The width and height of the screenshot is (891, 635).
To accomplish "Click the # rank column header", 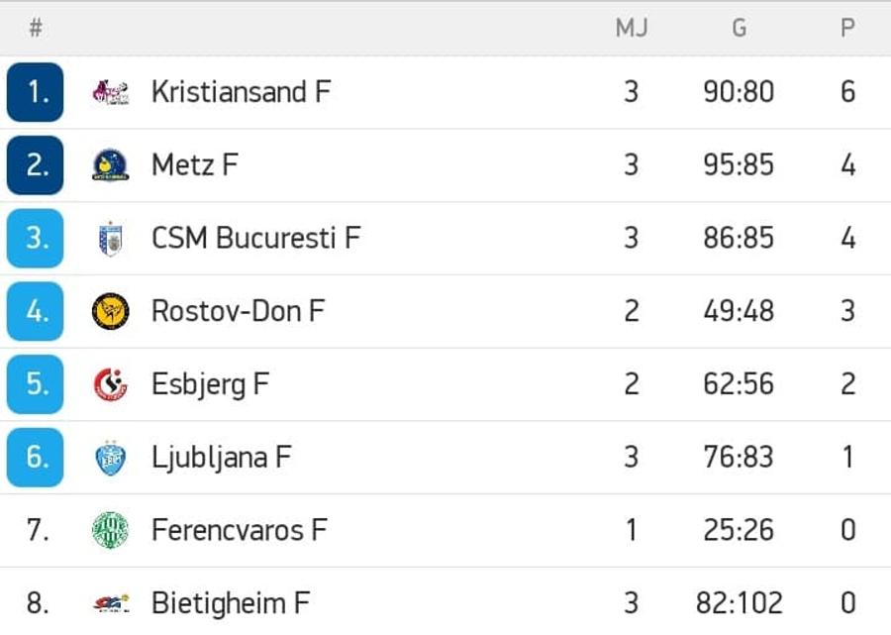I will [36, 28].
